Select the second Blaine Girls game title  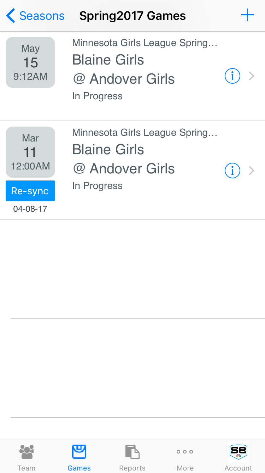point(108,150)
